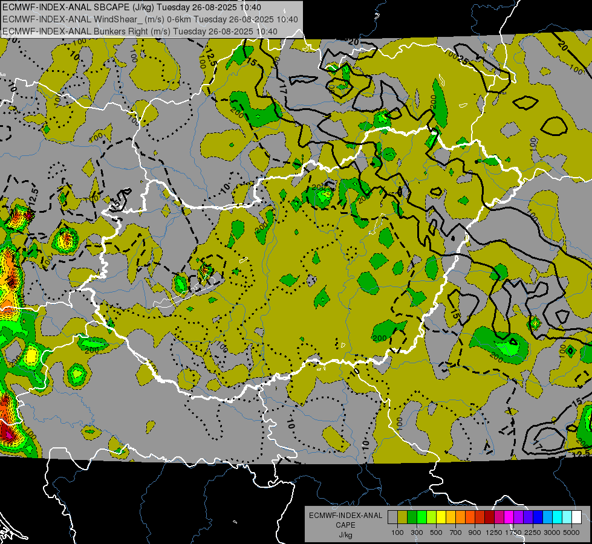Select the cyan legend swatch
The width and height of the screenshot is (592, 544).
click(x=557, y=517)
